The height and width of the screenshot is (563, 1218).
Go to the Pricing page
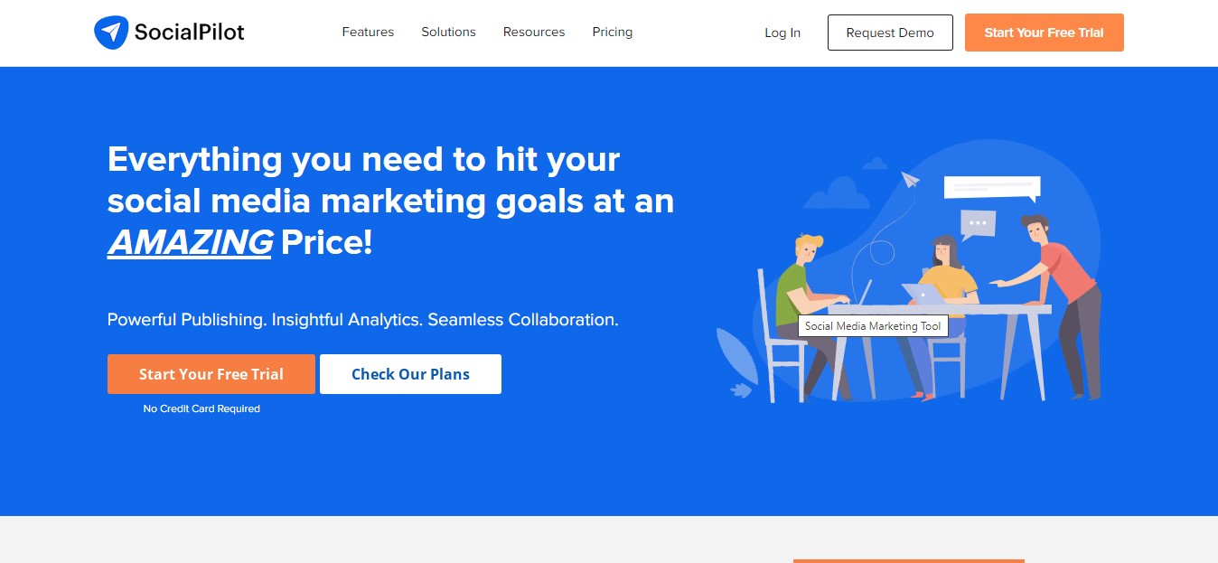point(612,32)
